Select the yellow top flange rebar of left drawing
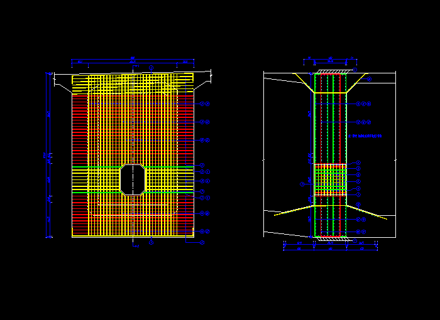 click(132, 80)
